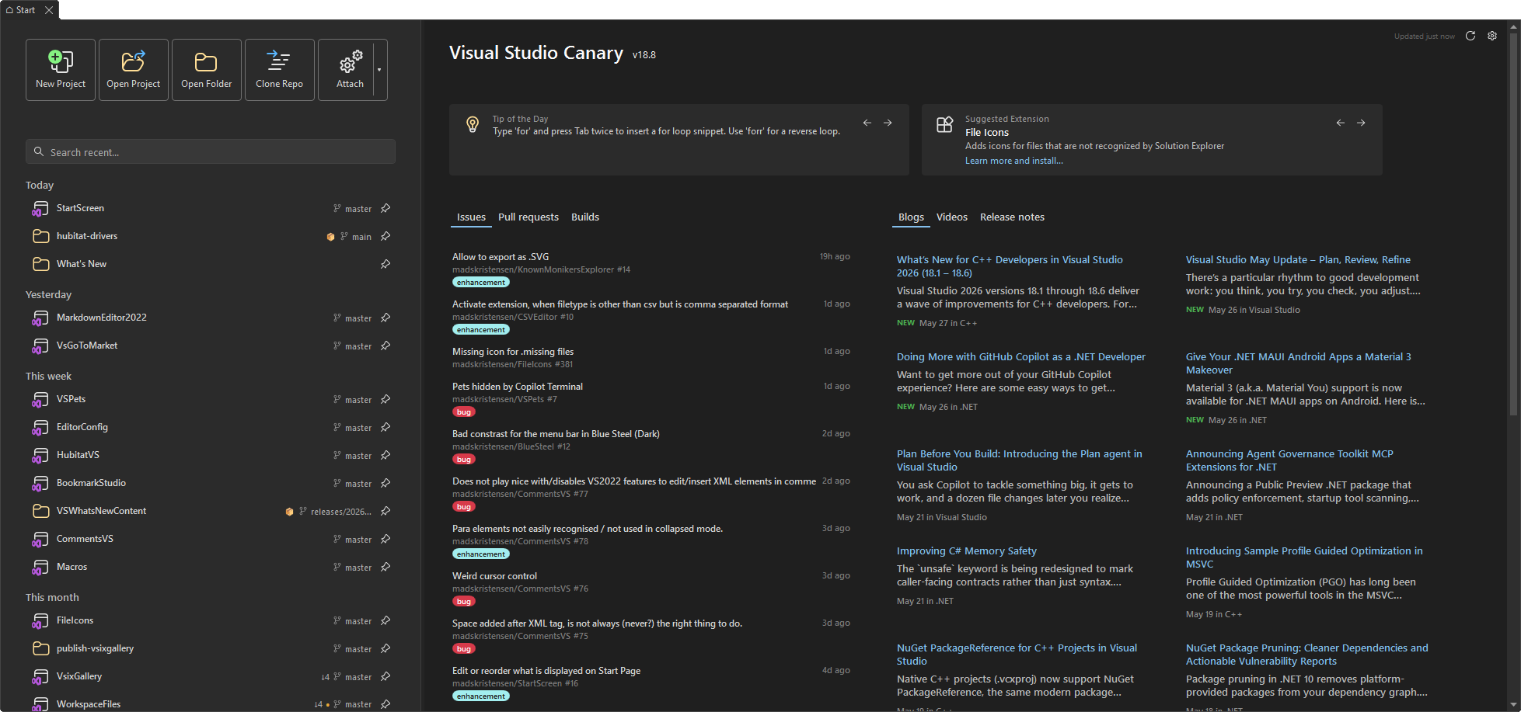Viewport: 1521px width, 712px height.
Task: Click enhancement label on CSVEditor issue
Action: tap(481, 330)
